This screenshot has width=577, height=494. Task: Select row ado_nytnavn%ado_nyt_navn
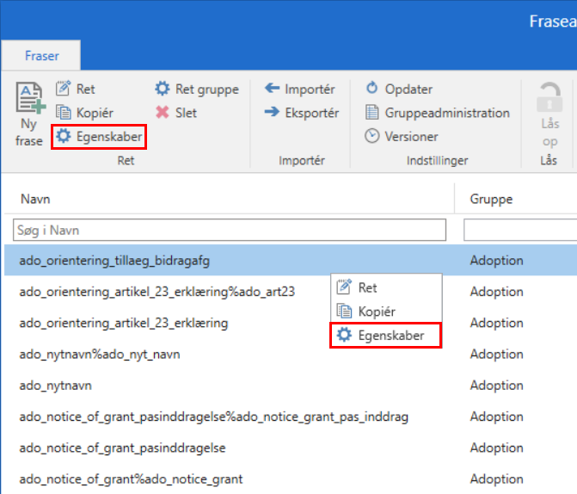click(291, 354)
